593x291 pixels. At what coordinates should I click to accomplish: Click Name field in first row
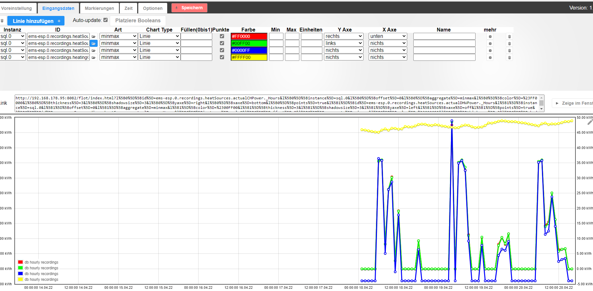pyautogui.click(x=444, y=36)
